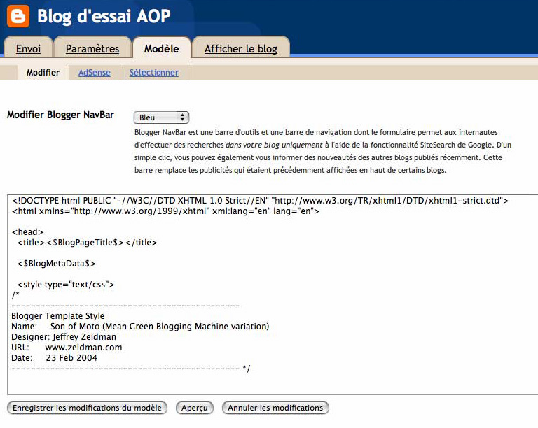Click the Aperçu preview button
The image size is (538, 428).
pos(195,408)
